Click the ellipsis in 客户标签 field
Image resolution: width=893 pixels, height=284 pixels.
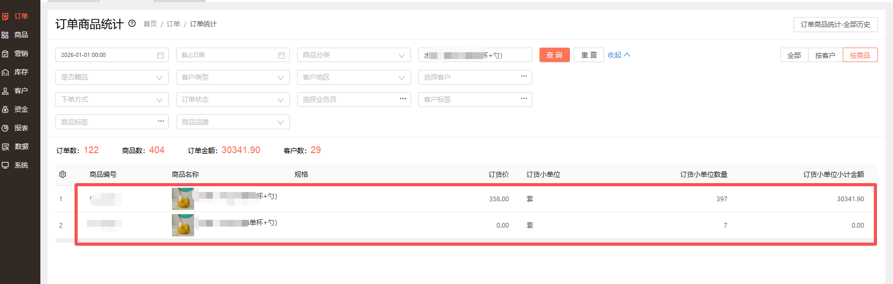(524, 99)
